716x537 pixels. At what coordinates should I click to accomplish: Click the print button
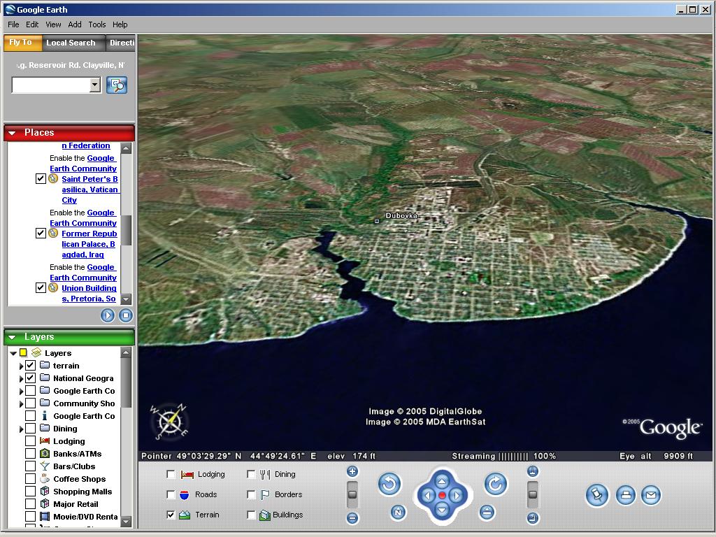point(626,495)
